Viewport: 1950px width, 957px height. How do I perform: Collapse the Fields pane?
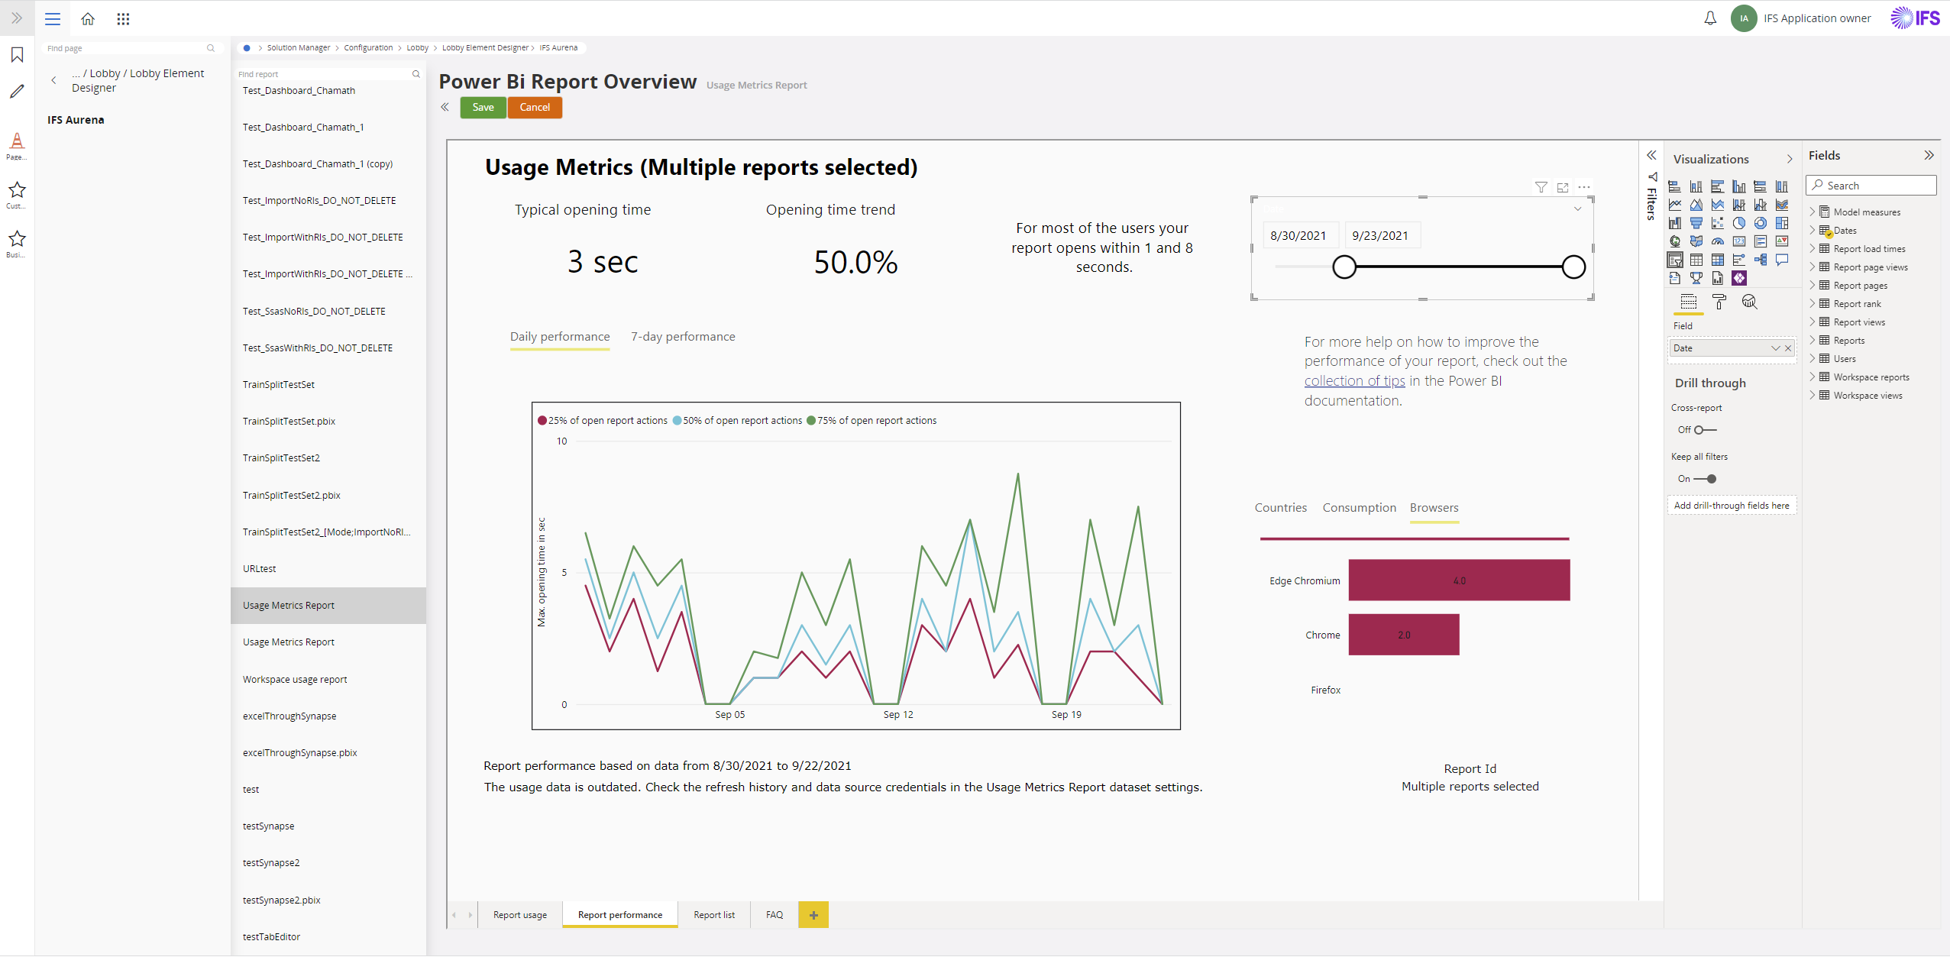(1929, 155)
